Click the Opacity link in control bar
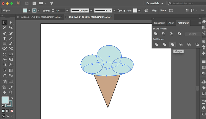The width and height of the screenshot is (206, 119). coord(121,11)
